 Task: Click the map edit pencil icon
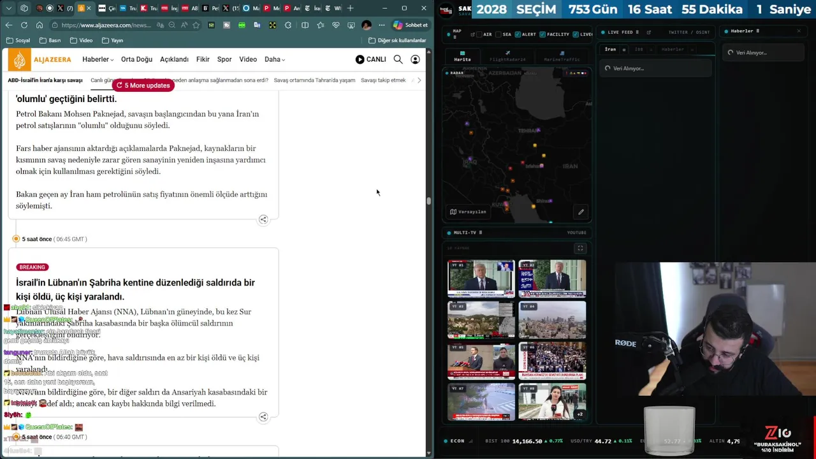(x=581, y=212)
